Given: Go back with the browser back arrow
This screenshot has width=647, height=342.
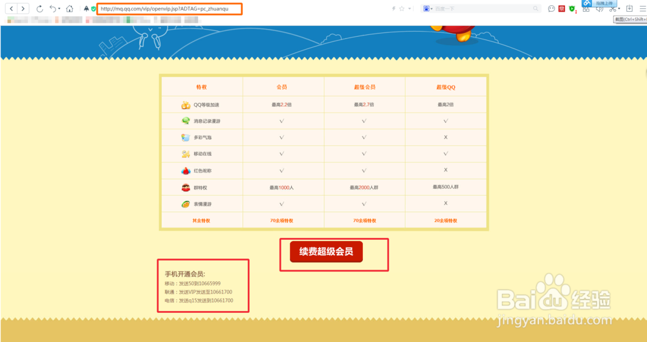Looking at the screenshot, I should [12, 8].
